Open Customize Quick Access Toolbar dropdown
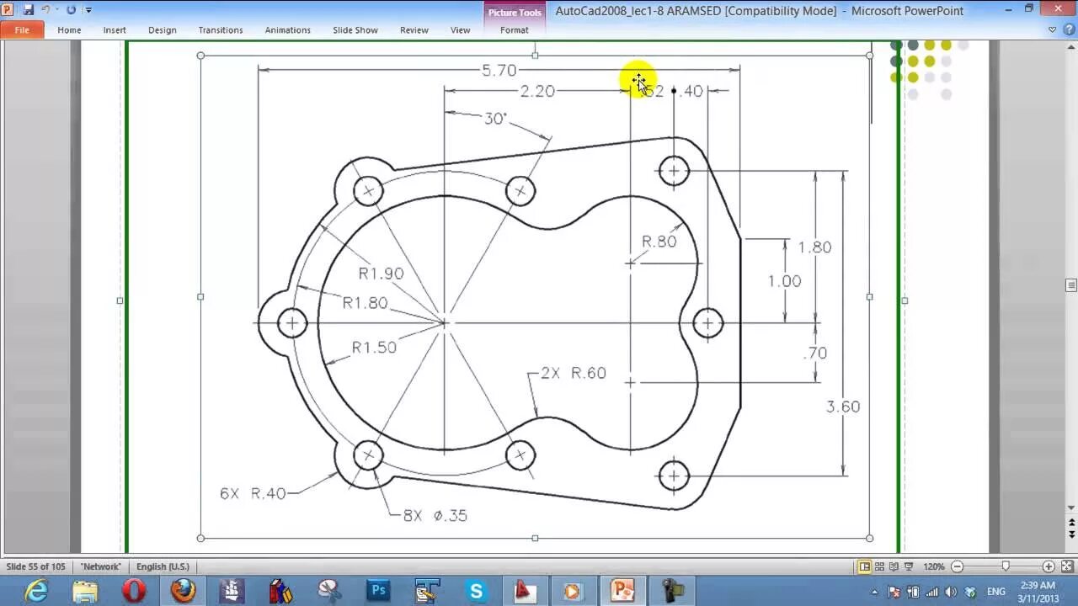1078x606 pixels. (x=88, y=10)
